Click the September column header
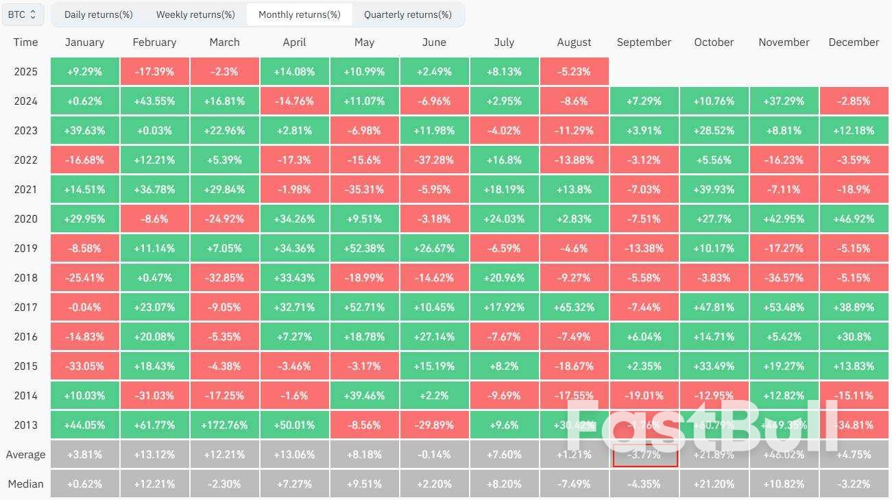The image size is (892, 500). [644, 42]
